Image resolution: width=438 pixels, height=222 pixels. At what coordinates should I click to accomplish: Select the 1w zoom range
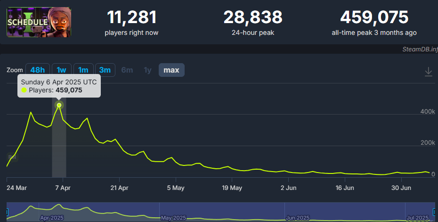tap(61, 70)
